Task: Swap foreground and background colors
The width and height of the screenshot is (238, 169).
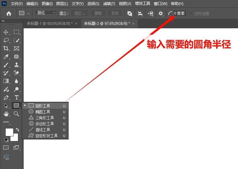Action: pos(17,130)
